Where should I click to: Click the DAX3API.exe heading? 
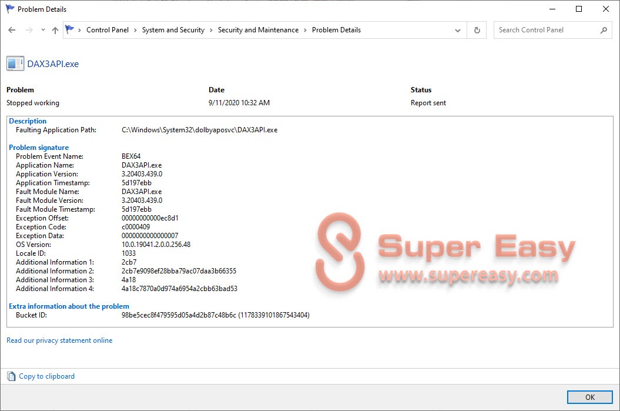pos(53,64)
